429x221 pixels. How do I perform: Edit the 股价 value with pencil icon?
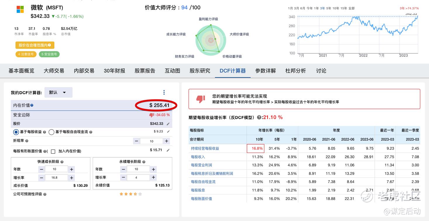pos(168,124)
